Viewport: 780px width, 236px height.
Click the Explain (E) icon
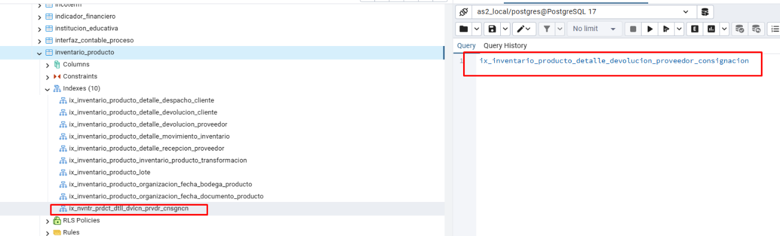695,29
